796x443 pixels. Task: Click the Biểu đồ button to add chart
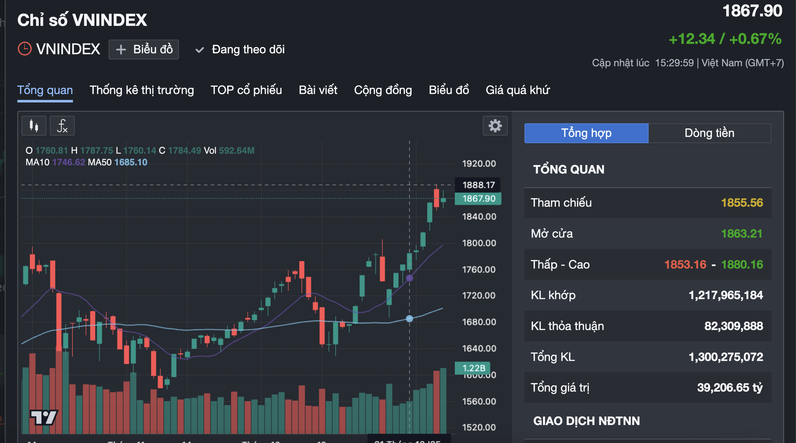click(x=143, y=49)
